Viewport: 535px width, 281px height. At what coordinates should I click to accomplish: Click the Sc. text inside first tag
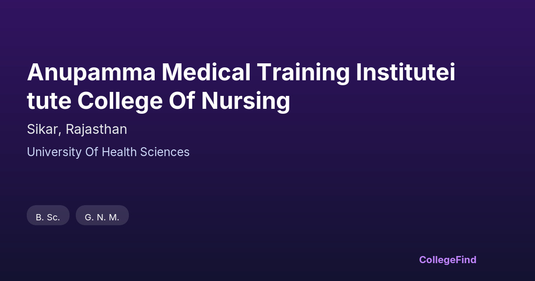coord(53,217)
